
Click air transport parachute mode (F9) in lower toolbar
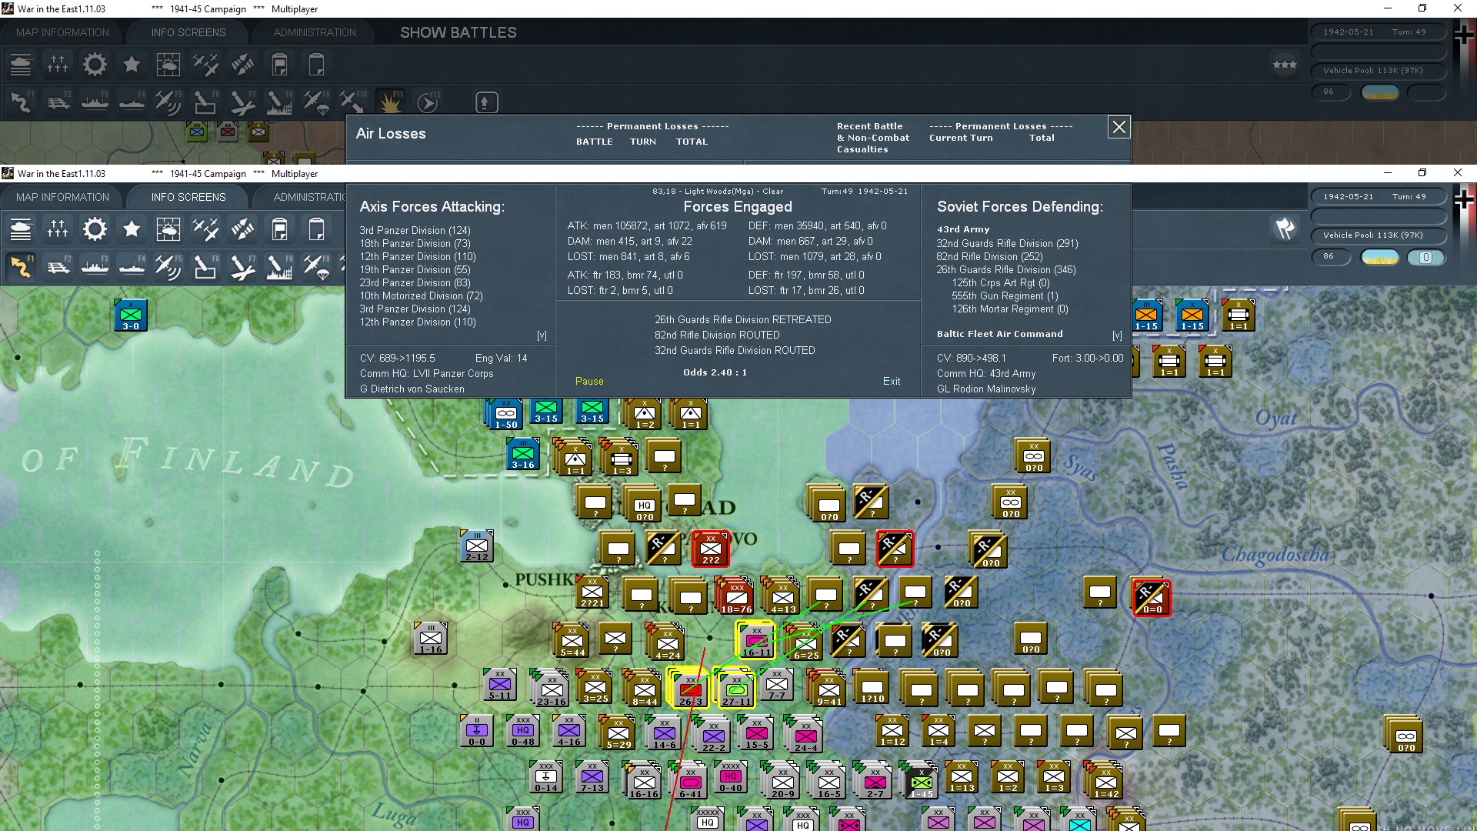coord(316,267)
